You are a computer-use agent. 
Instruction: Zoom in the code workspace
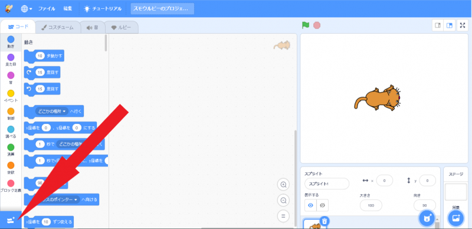coord(283,184)
